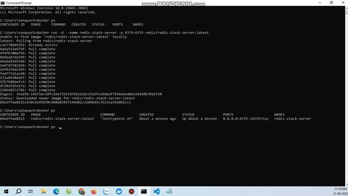Launch Microsoft Edge from taskbar
This screenshot has height=196, width=348.
pos(56,191)
